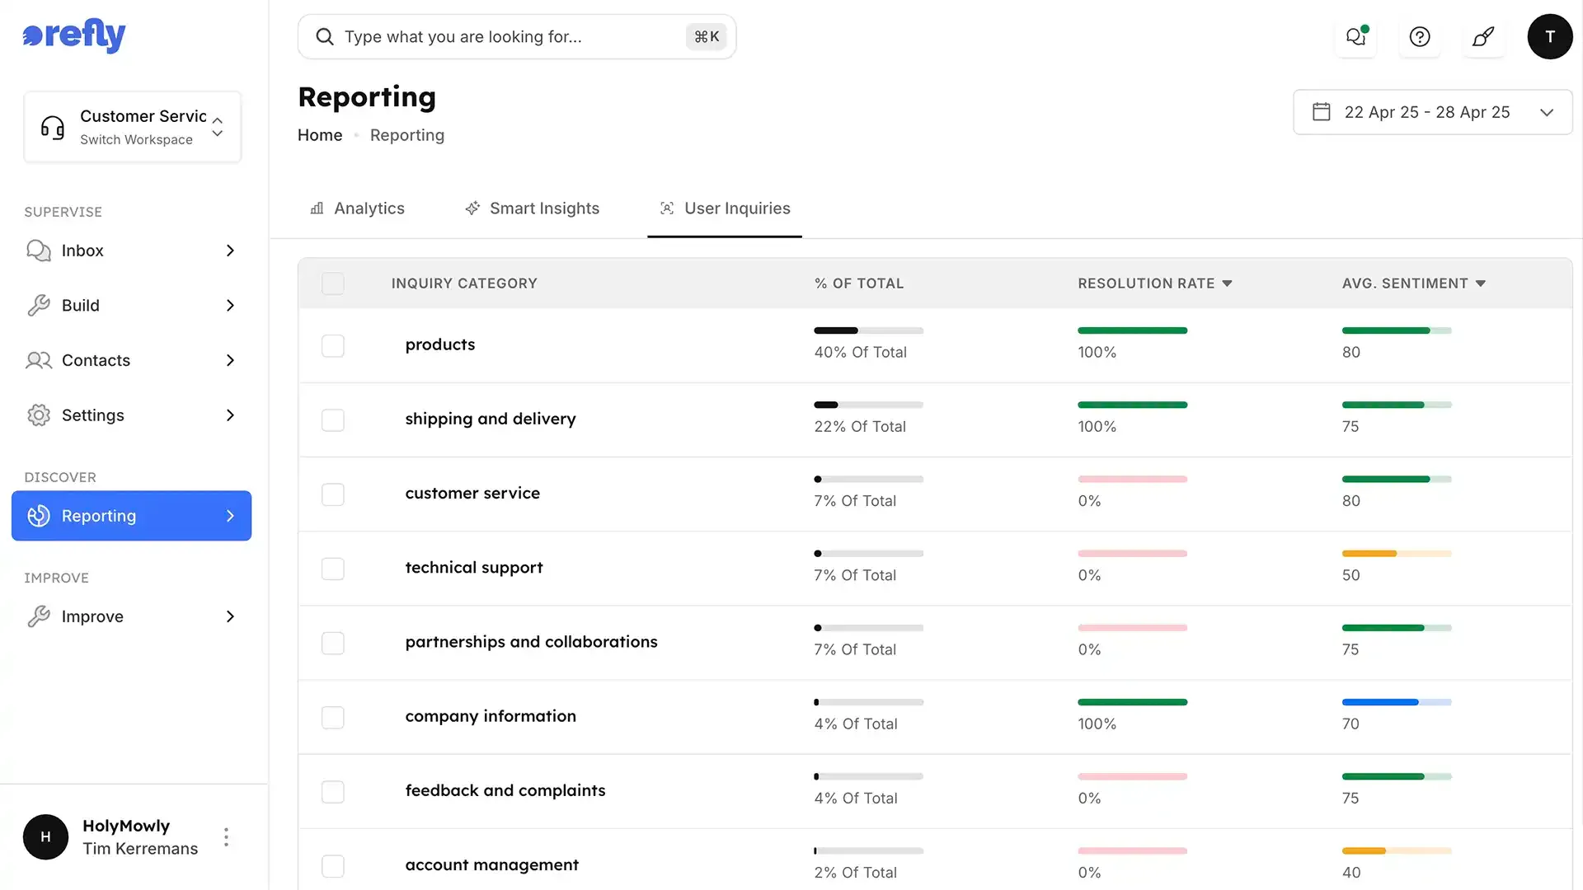Click the headset workspace icon
The image size is (1583, 890).
[x=53, y=128]
